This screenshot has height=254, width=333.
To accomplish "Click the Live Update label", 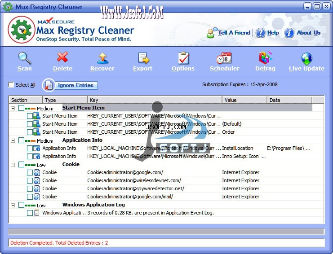I will click(306, 69).
